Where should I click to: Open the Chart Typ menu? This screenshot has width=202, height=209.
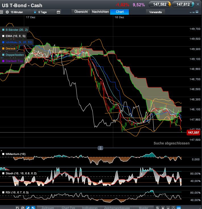(x=68, y=208)
